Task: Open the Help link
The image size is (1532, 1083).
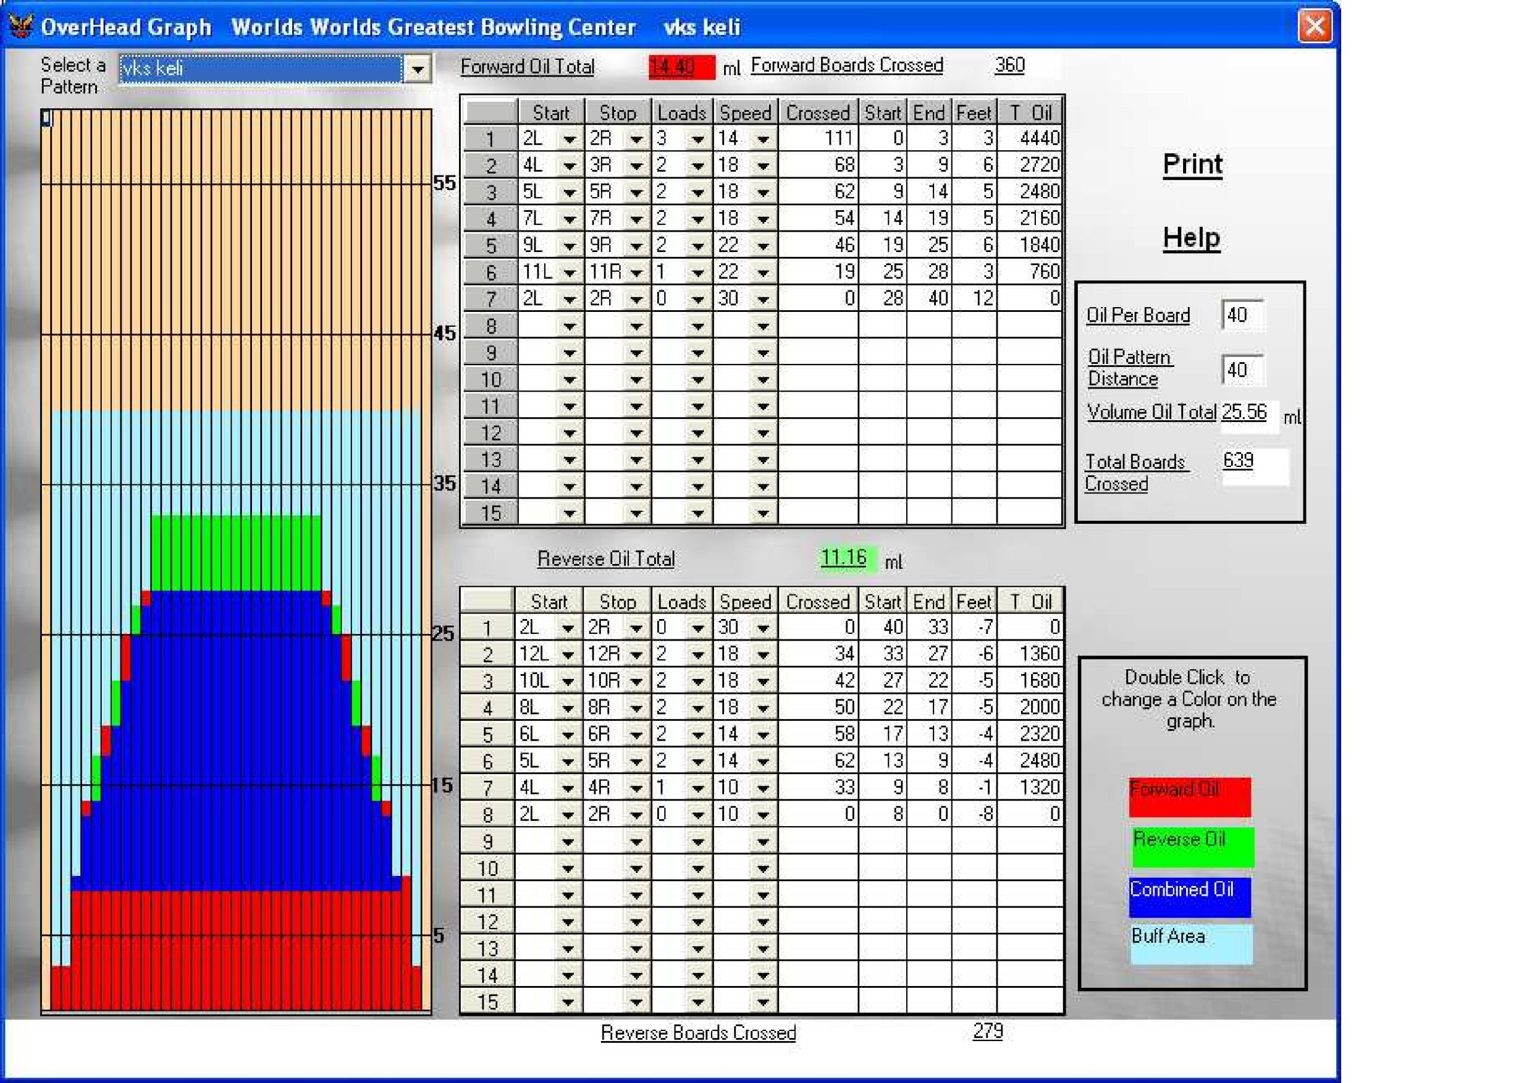Action: pyautogui.click(x=1191, y=238)
